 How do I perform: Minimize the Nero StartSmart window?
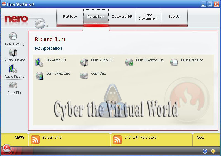click(204, 4)
